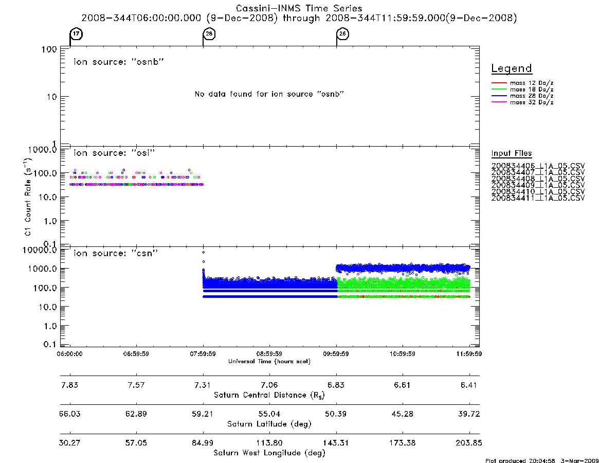The image size is (599, 463).
Task: Select the 'mass 32 Da/z' legend label
Action: (x=532, y=102)
